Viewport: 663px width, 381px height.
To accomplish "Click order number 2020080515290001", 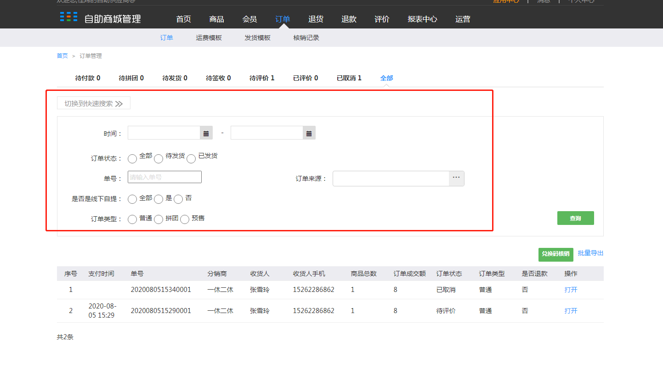I will coord(161,311).
